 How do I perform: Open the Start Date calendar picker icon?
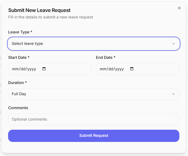point(44,69)
